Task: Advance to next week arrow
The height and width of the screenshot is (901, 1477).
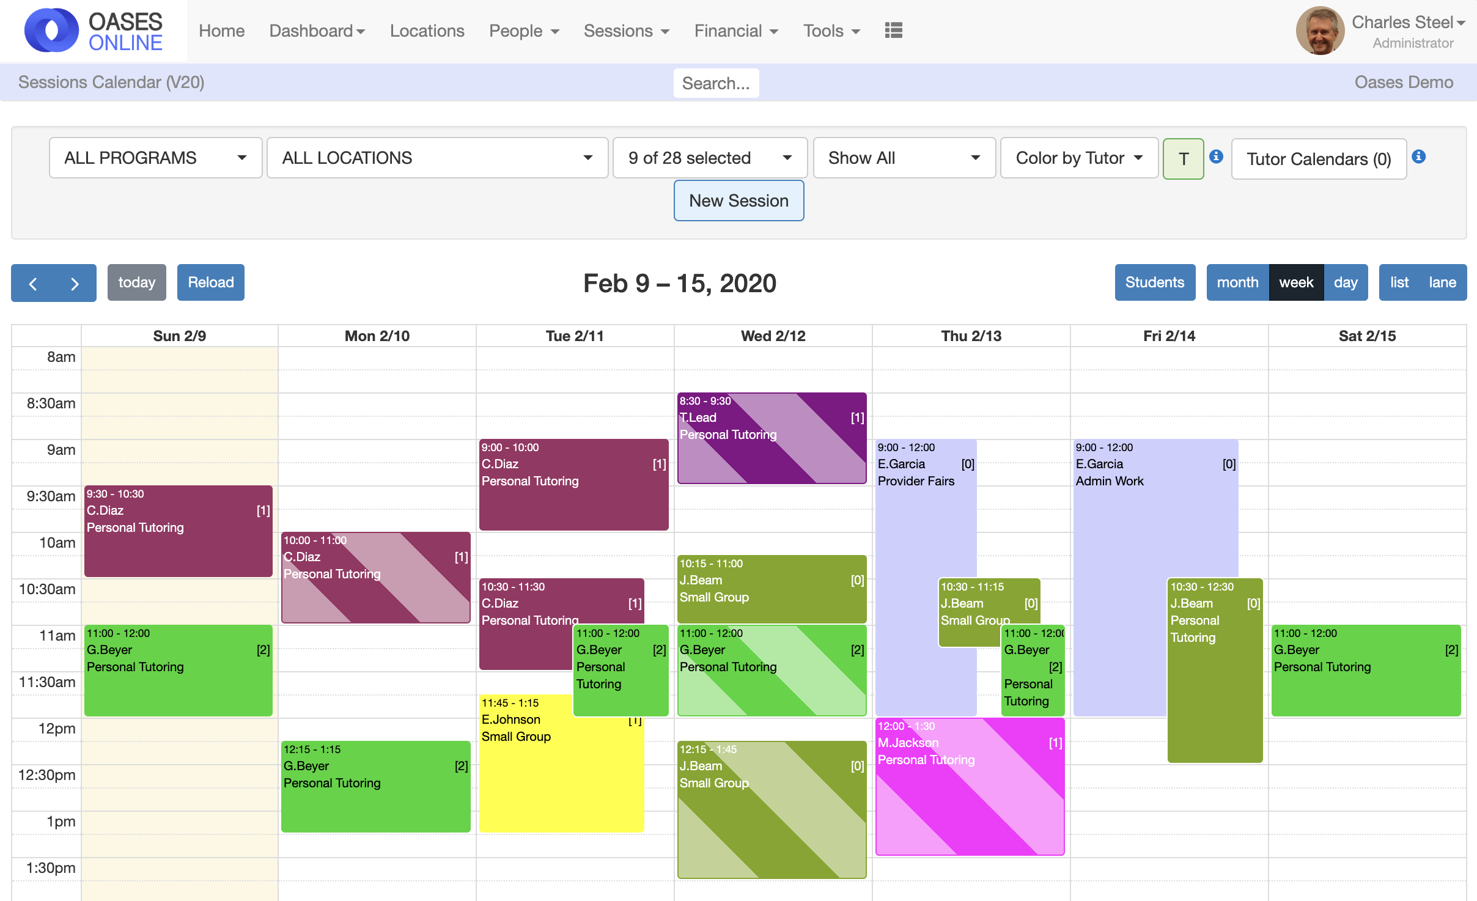Action: 75,283
